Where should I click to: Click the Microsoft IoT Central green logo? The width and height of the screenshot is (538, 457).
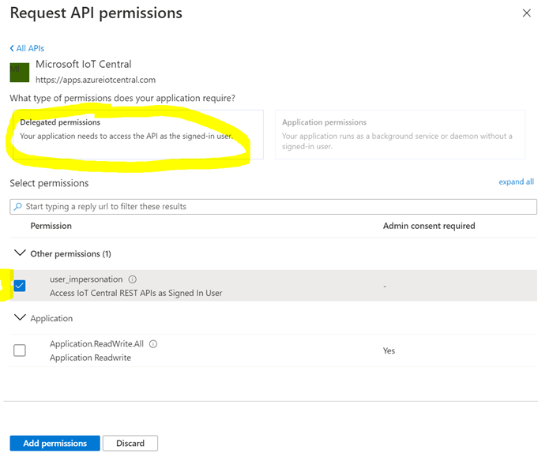(20, 73)
